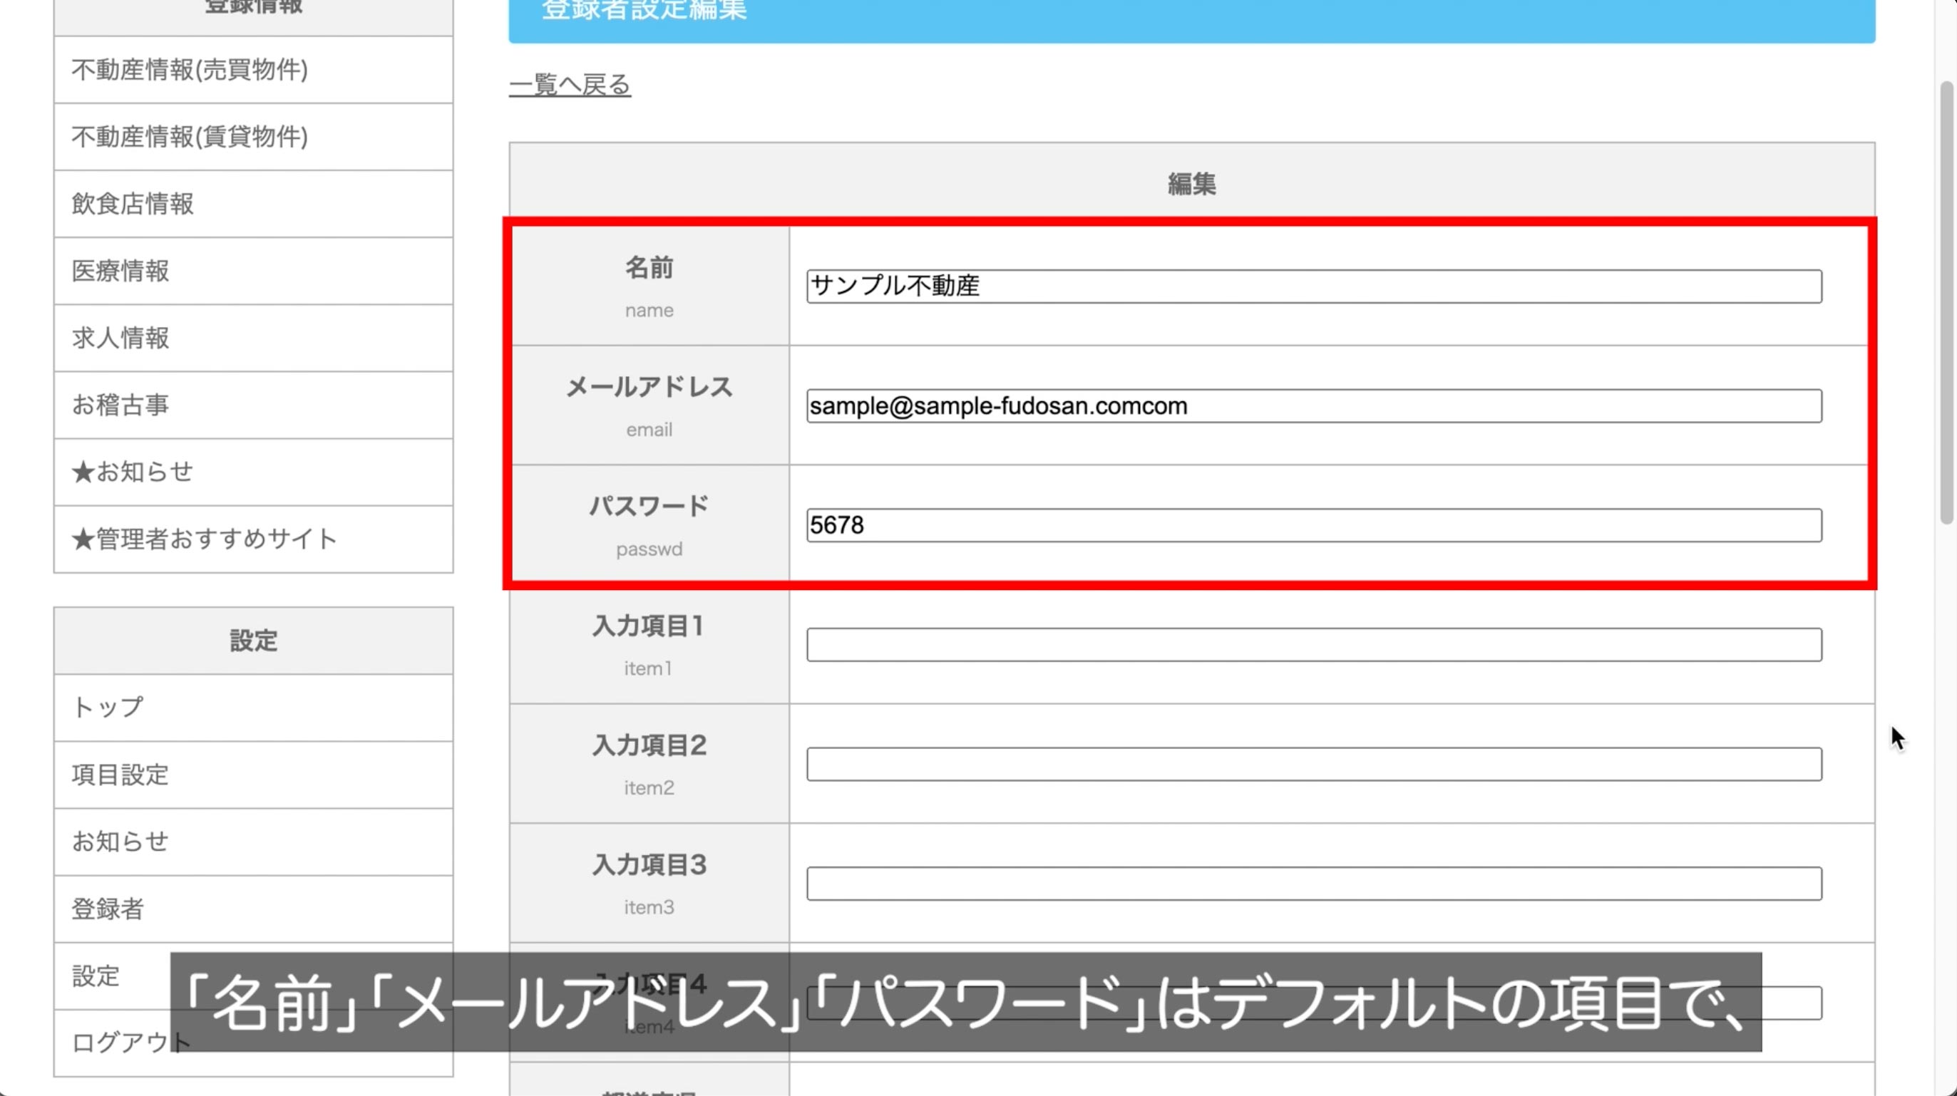Click the 'passwd' label text

coord(649,549)
